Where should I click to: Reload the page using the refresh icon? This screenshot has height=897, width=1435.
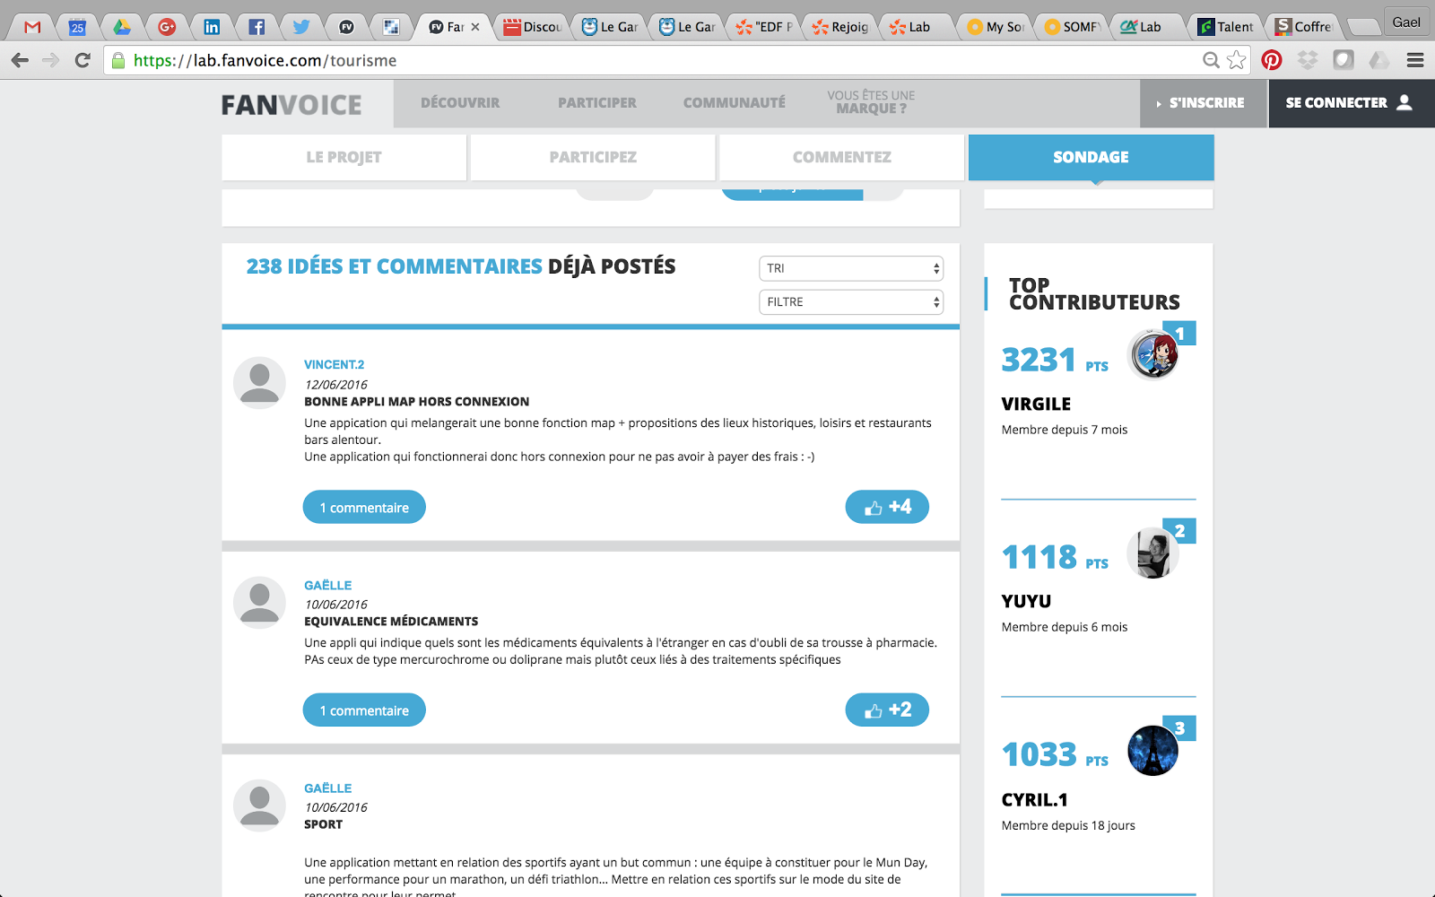pyautogui.click(x=83, y=60)
